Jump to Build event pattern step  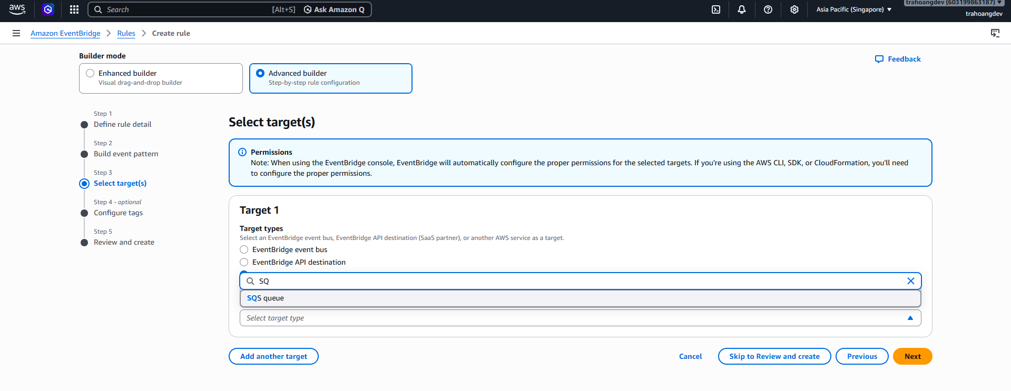(126, 154)
